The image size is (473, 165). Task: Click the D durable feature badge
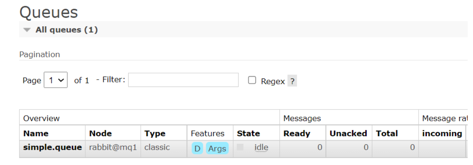[x=197, y=149]
